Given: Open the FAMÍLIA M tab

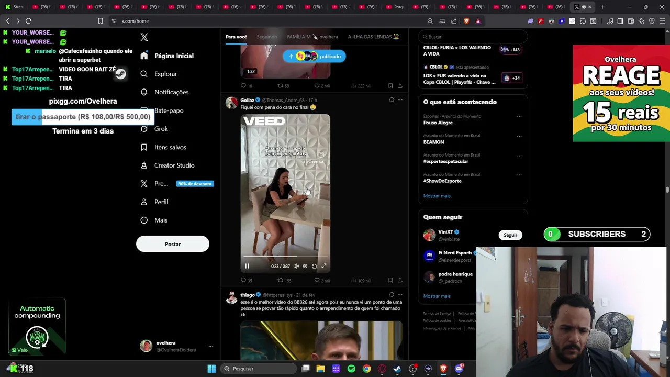Looking at the screenshot, I should pyautogui.click(x=312, y=37).
